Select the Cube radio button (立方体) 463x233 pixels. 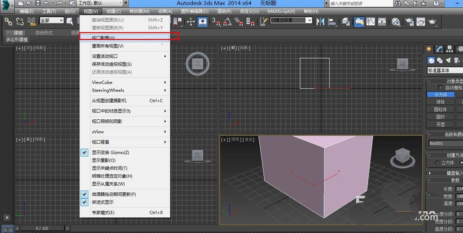point(438,163)
